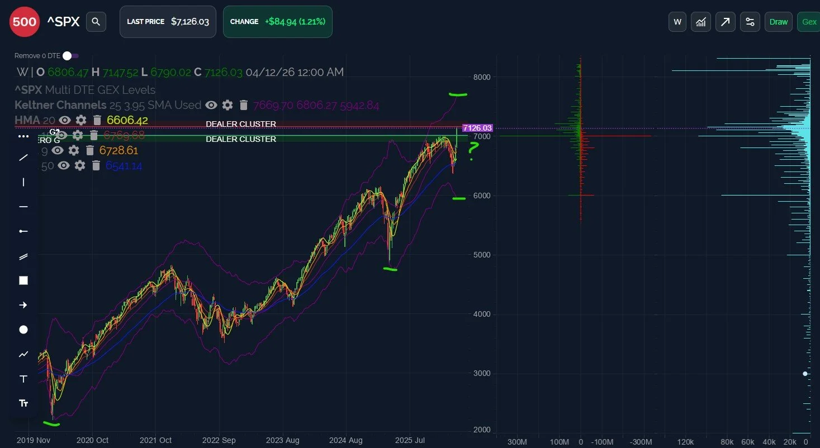The image size is (820, 448).
Task: Open the chart settings sliders icon
Action: click(750, 22)
